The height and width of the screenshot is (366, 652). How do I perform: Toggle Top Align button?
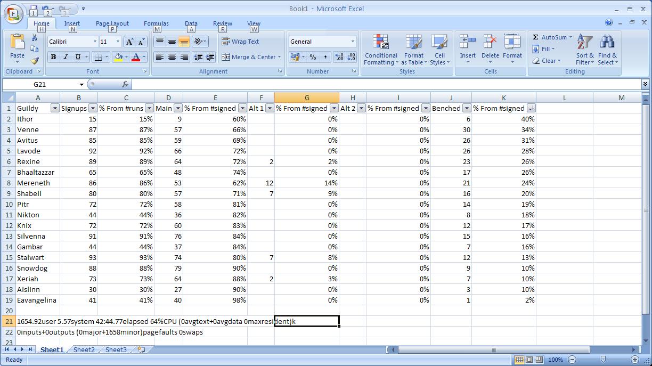[x=159, y=42]
